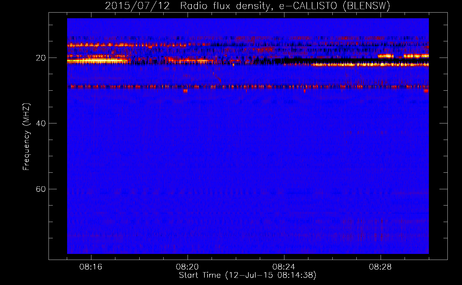The width and height of the screenshot is (462, 285).
Task: Click the 20 MHz frequency tick label
Action: pos(41,58)
